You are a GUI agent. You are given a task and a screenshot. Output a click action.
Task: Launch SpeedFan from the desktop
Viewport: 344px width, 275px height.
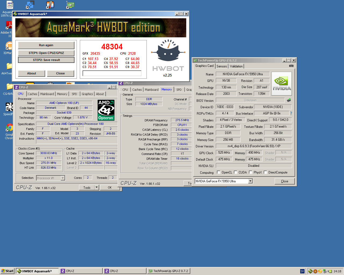click(x=9, y=107)
